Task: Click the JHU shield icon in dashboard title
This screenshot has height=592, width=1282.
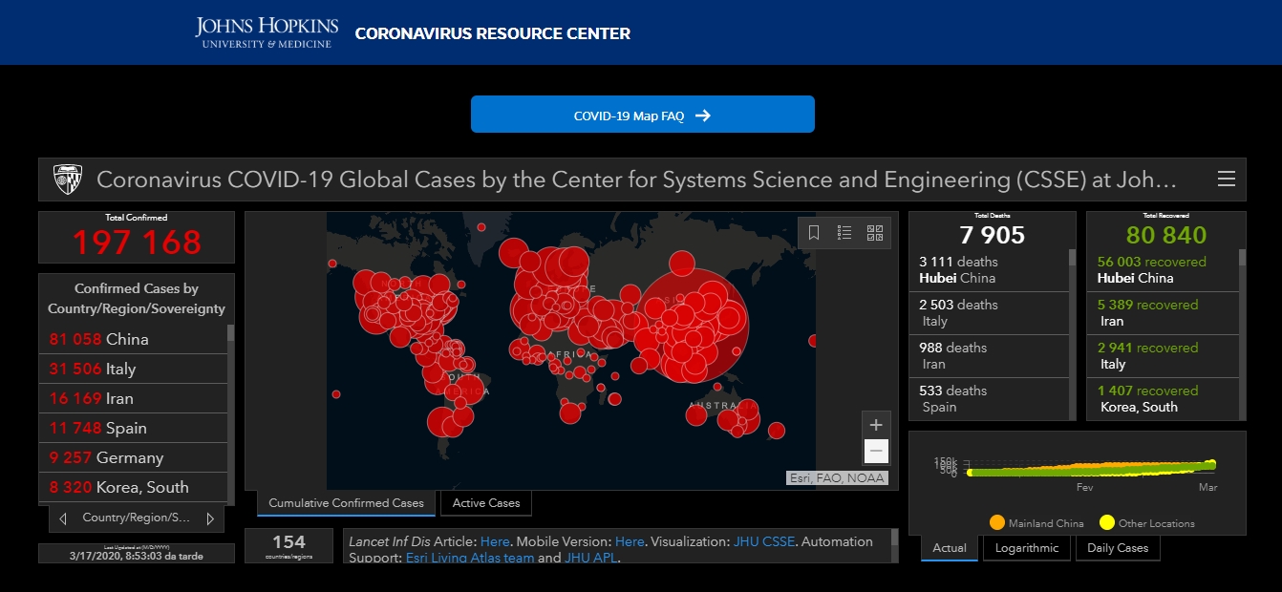Action: [x=67, y=180]
